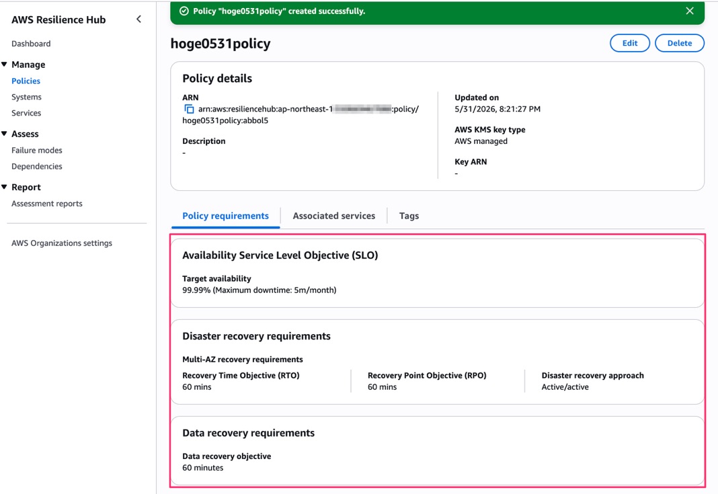Click Availability Service Level Objective heading
The width and height of the screenshot is (718, 494).
[280, 255]
